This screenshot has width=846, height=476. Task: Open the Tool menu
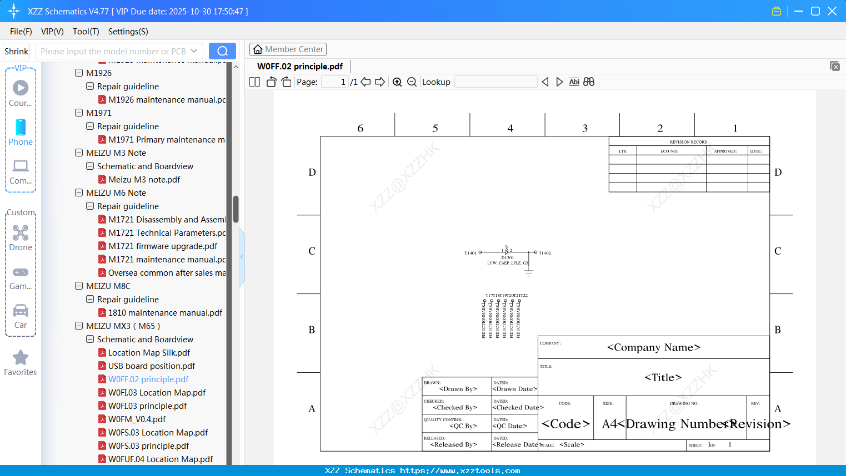[86, 32]
